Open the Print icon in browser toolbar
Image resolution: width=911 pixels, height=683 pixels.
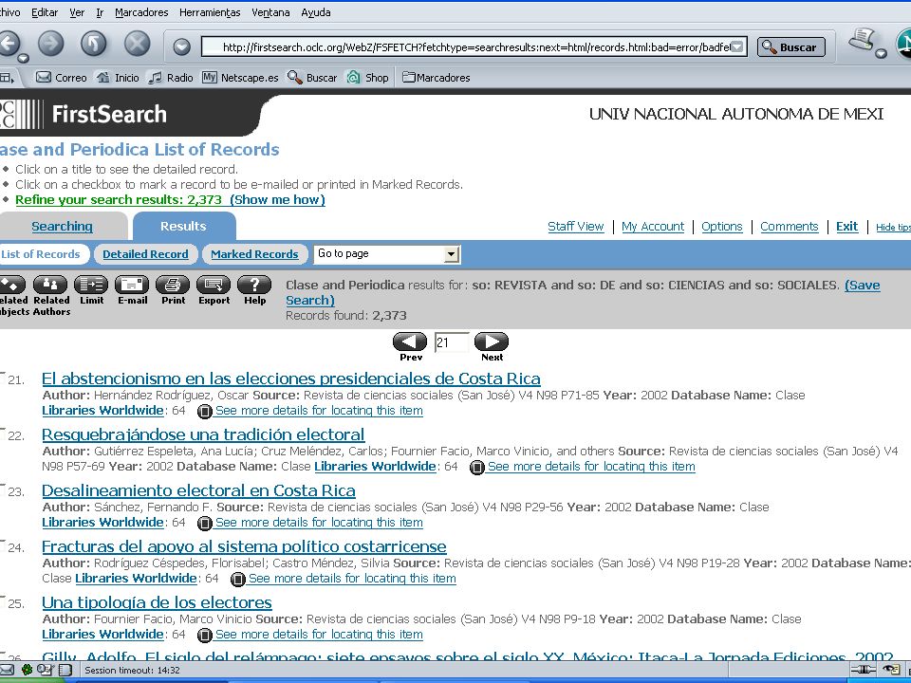point(863,41)
